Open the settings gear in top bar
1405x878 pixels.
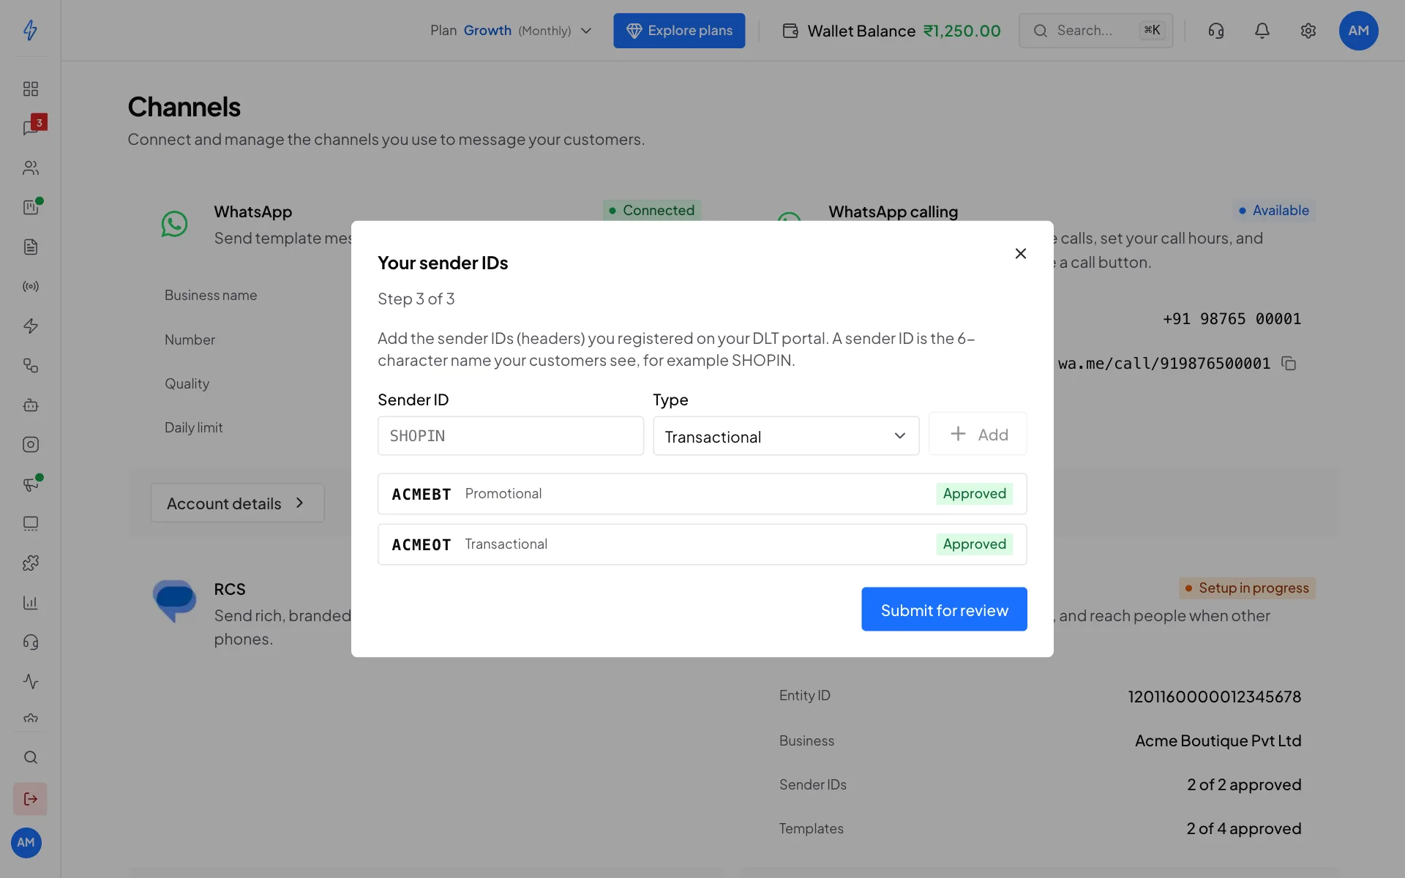1308,31
